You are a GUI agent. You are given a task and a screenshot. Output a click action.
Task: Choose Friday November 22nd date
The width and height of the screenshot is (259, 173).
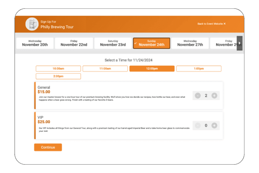click(x=74, y=43)
